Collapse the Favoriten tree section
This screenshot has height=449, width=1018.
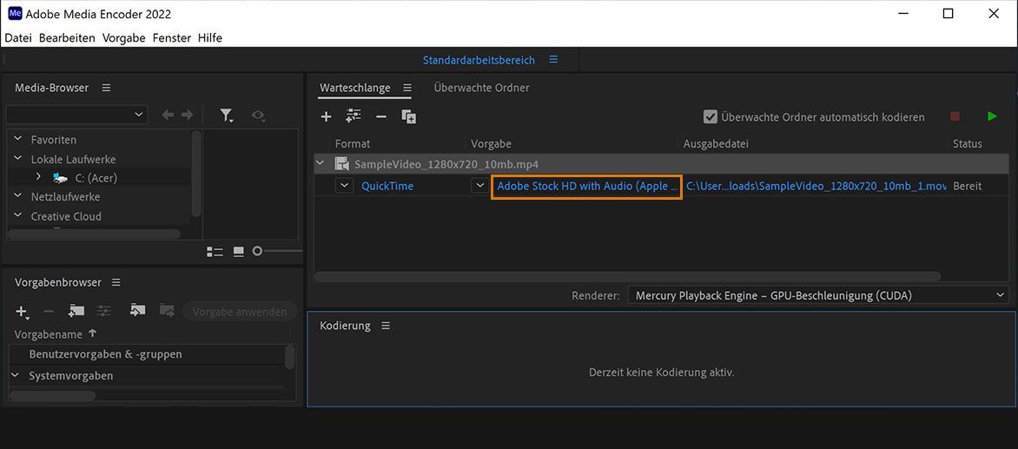(x=17, y=139)
